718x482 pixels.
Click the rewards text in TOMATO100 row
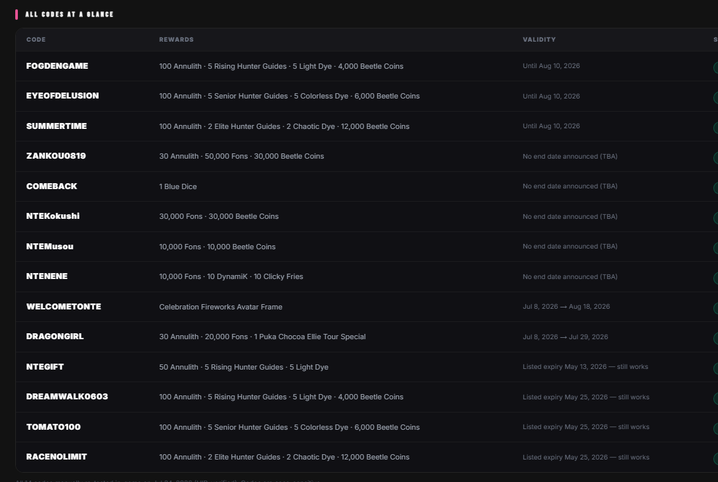[x=289, y=427]
